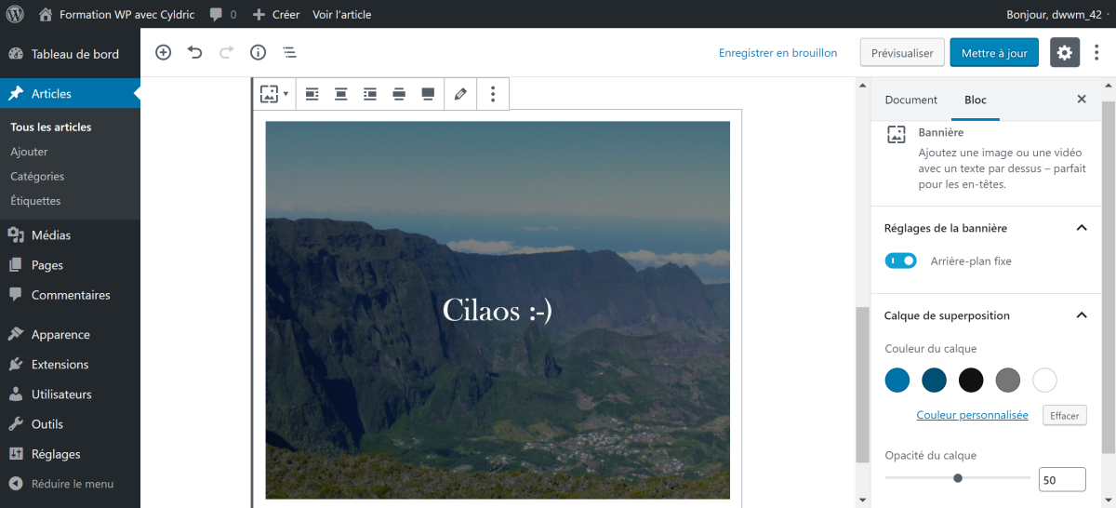Align block left
The height and width of the screenshot is (508, 1116).
coord(312,94)
